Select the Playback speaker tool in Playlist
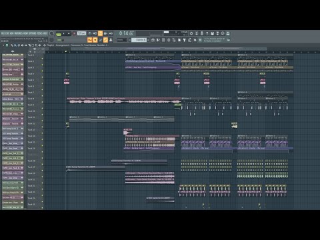This screenshot has width=320, height=240. (39, 45)
